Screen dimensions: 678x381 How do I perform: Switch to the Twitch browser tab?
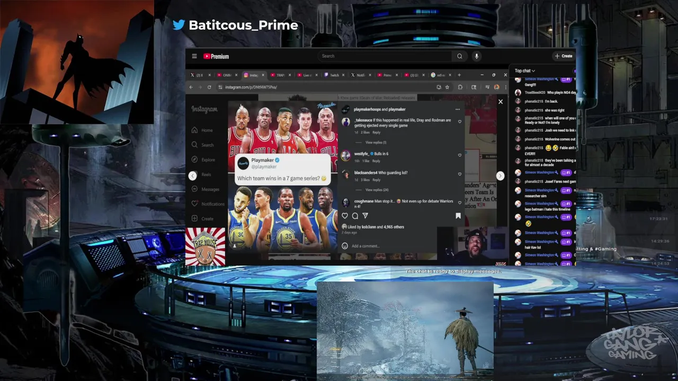coord(335,75)
